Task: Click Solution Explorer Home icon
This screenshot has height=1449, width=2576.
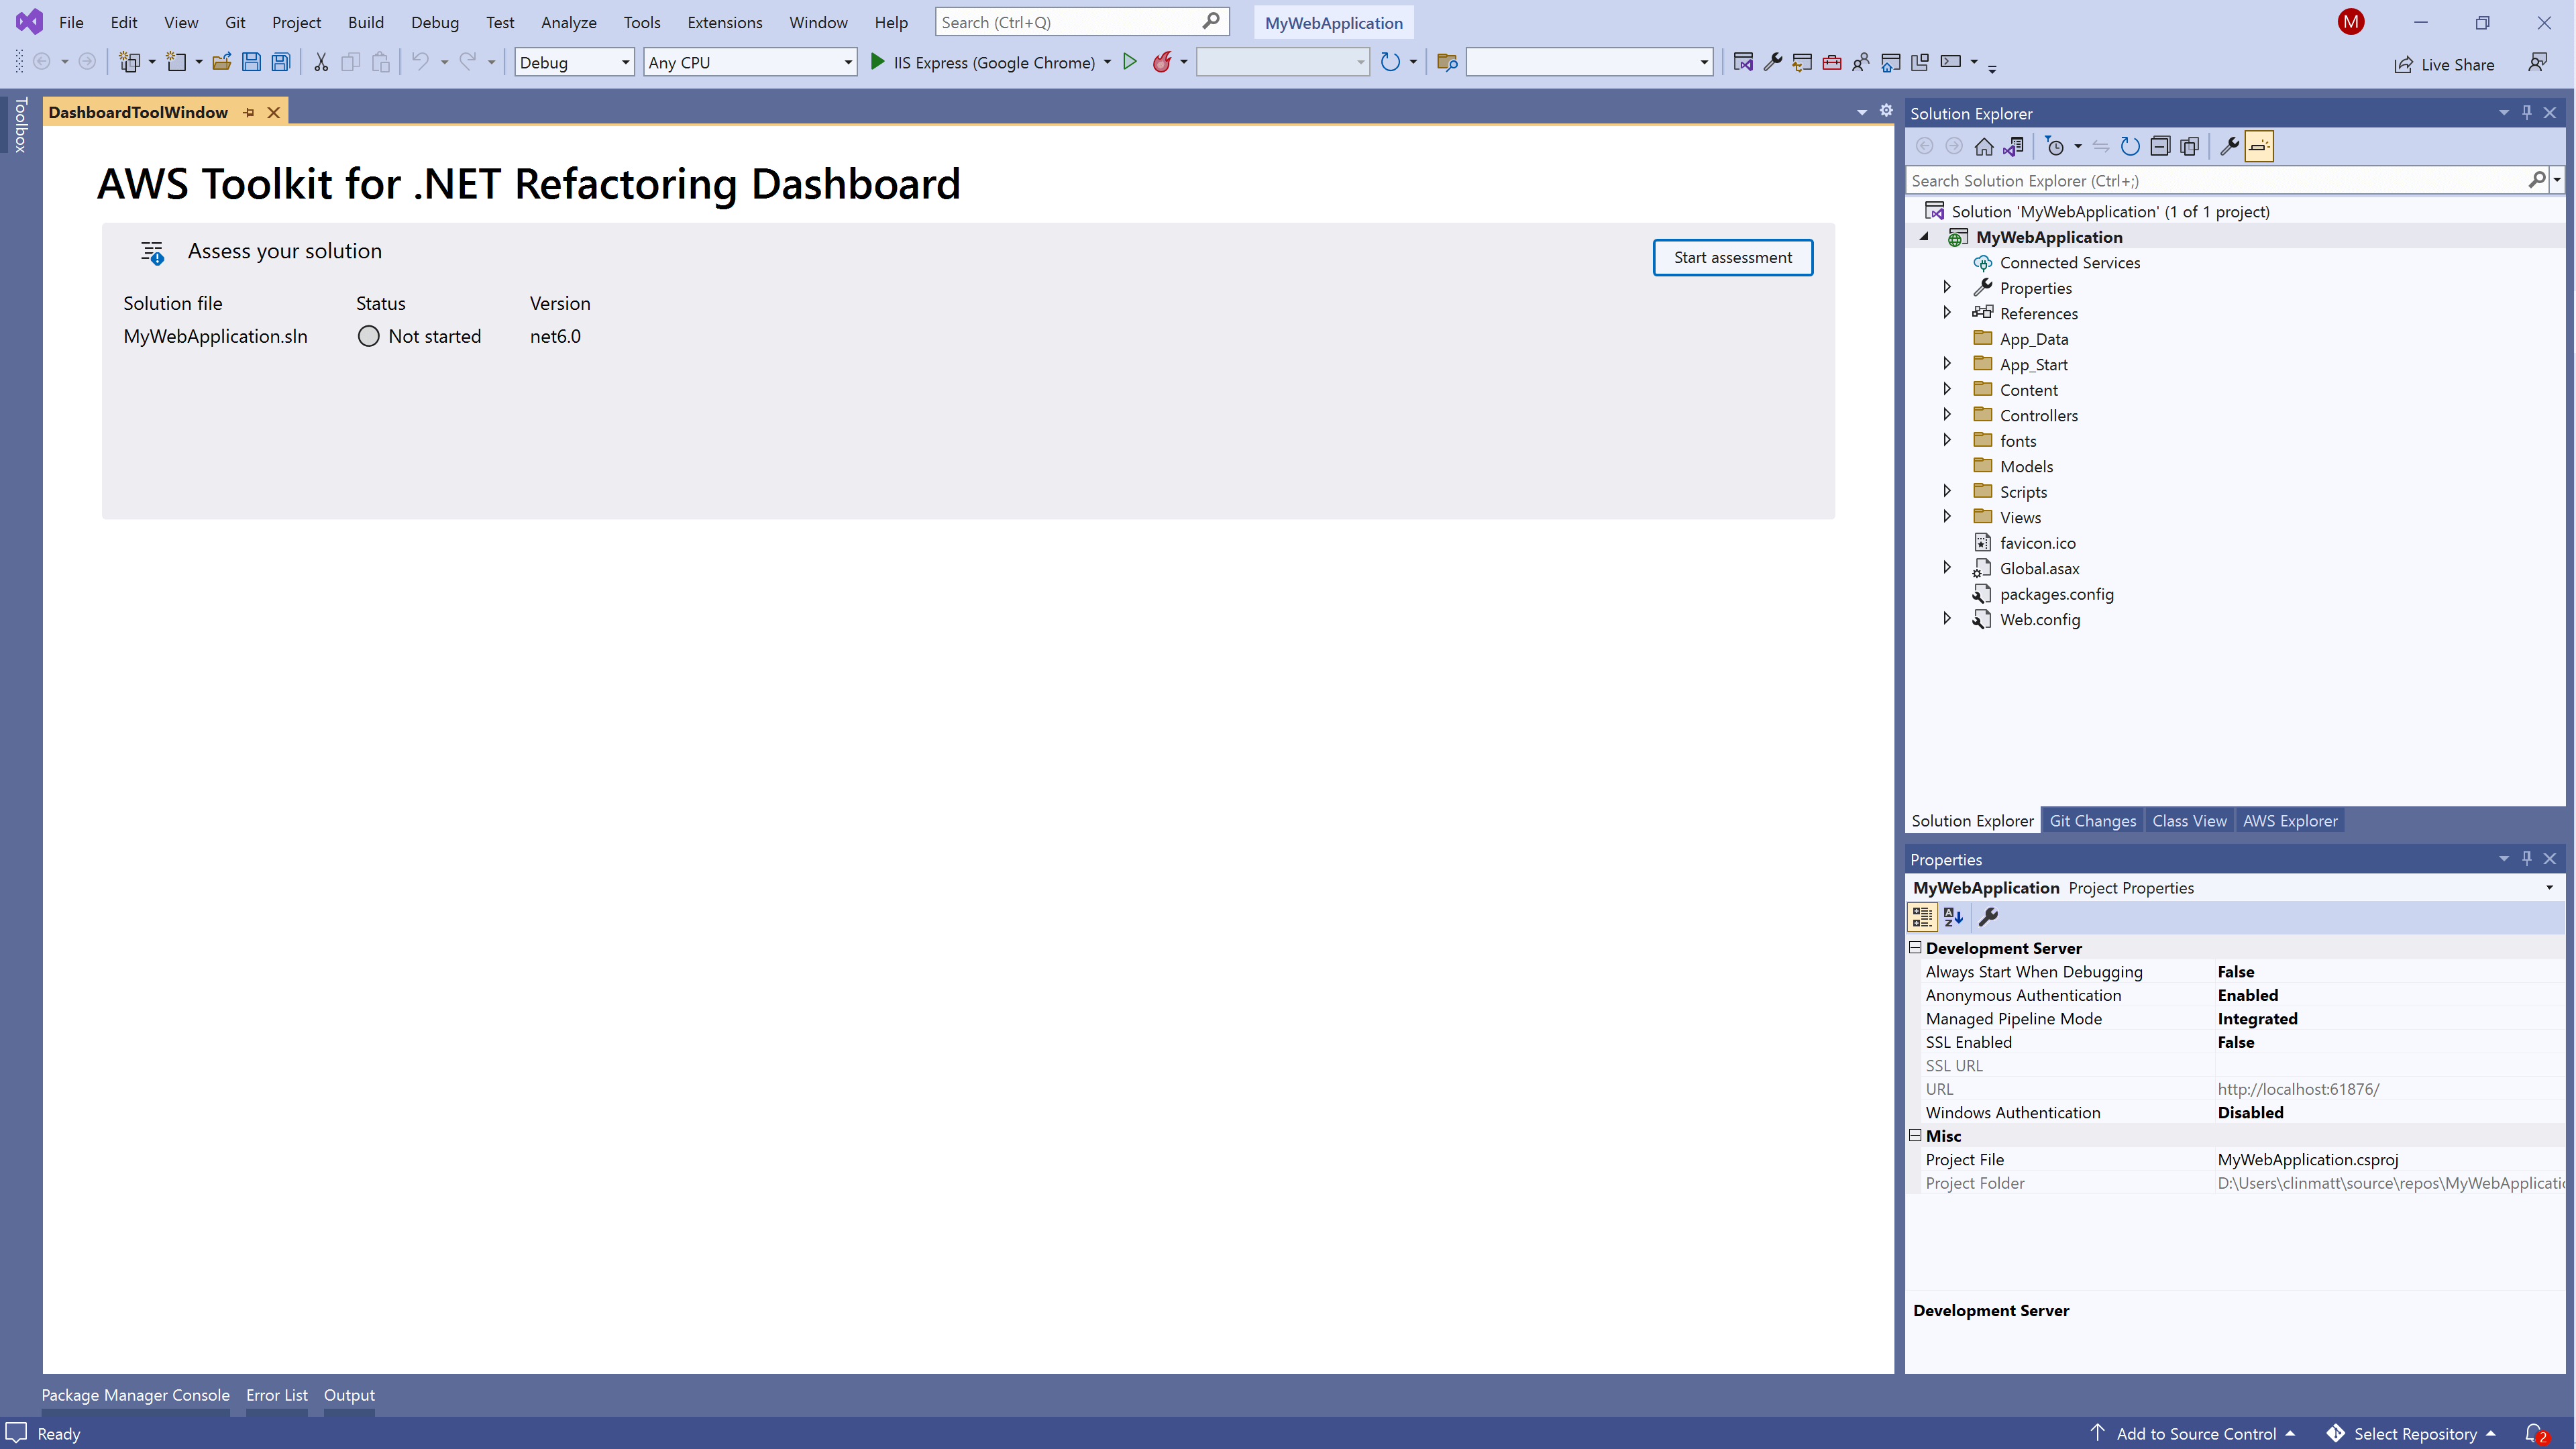Action: click(1984, 147)
